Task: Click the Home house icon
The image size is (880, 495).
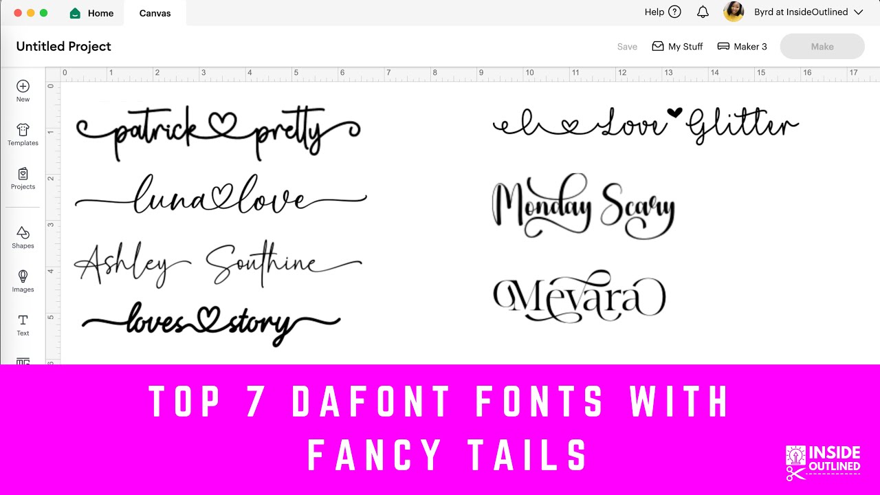Action: (76, 13)
